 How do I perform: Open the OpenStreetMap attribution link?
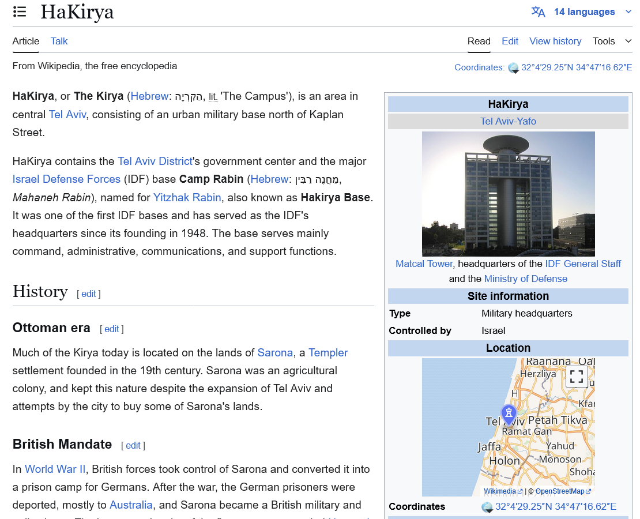tap(563, 491)
